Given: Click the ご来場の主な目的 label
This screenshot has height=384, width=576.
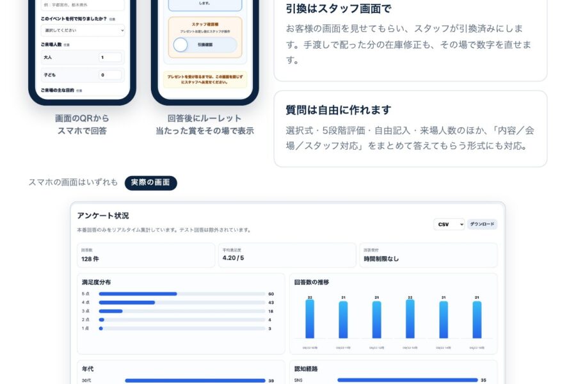Looking at the screenshot, I should pos(58,90).
